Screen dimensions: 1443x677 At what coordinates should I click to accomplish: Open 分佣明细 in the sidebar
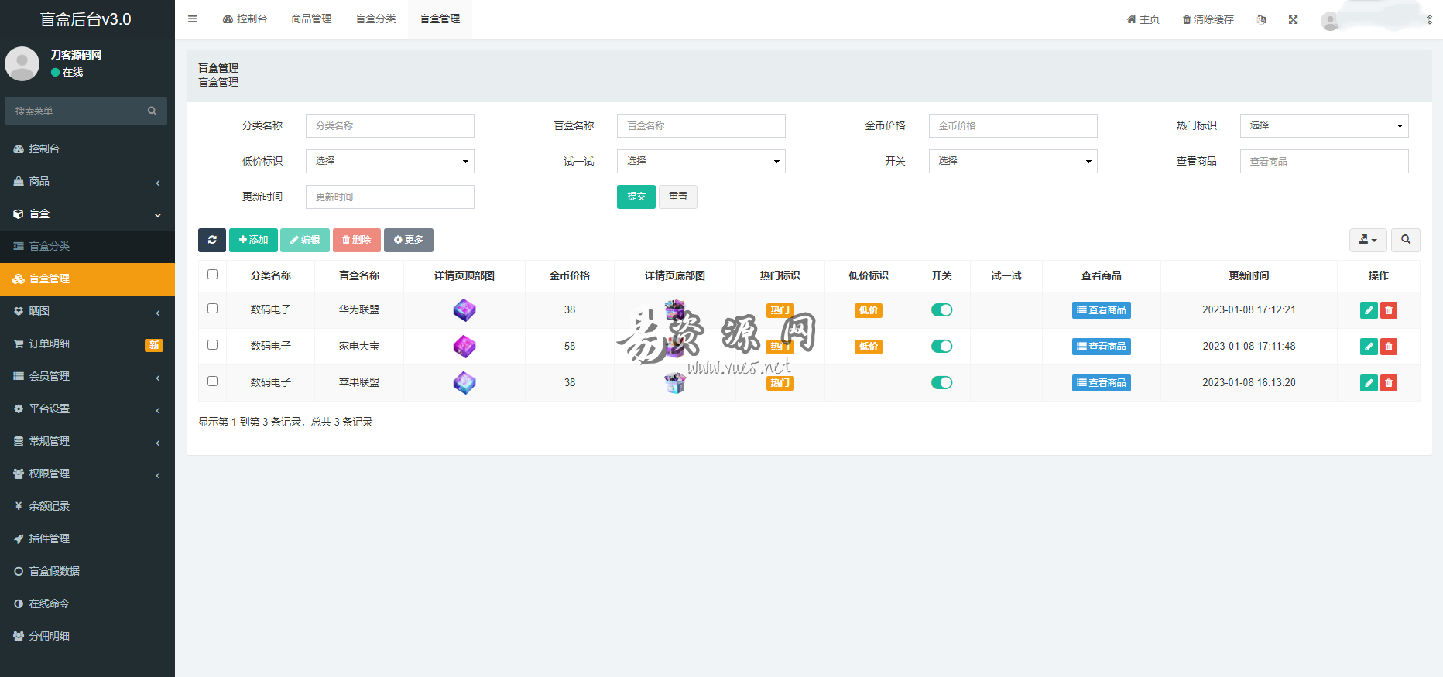click(x=87, y=636)
